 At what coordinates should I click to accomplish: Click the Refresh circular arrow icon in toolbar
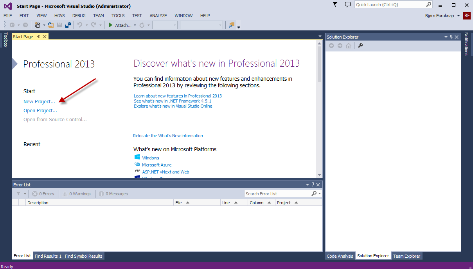click(x=142, y=25)
